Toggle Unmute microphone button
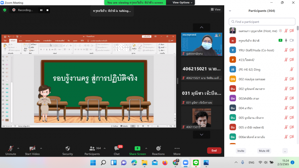Viewport: 299px width, 168px height. (11, 148)
